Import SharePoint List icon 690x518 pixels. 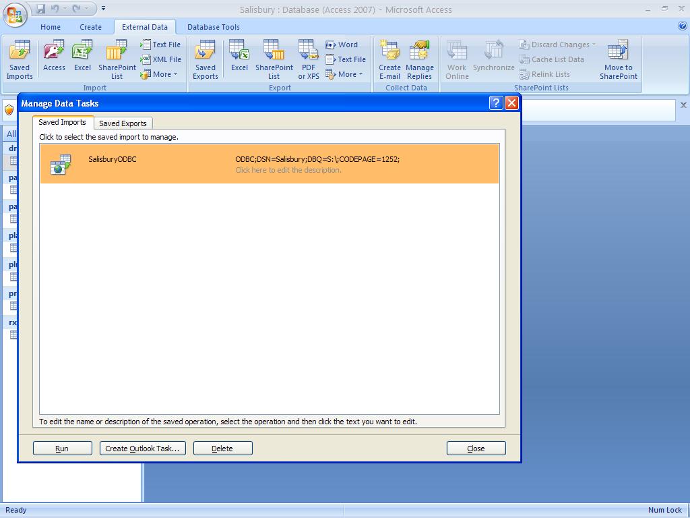pyautogui.click(x=117, y=60)
